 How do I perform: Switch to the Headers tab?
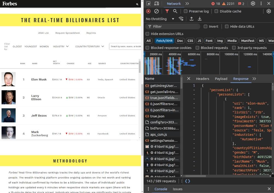[x=202, y=79]
